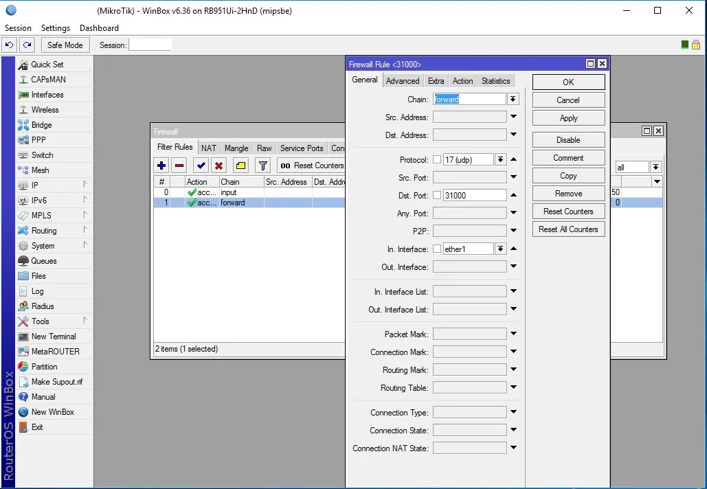Click Copy button
This screenshot has width=707, height=489.
[569, 176]
